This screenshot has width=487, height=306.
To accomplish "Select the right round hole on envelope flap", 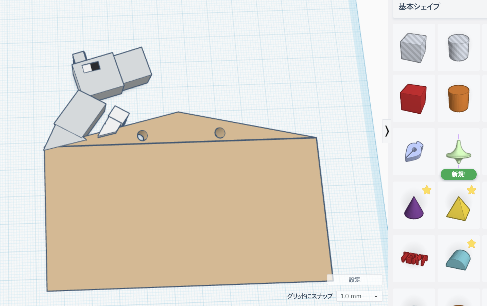I will tap(220, 133).
